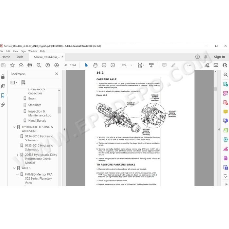
Task: Open the Stabilizer bookmark
Action: 34,105
